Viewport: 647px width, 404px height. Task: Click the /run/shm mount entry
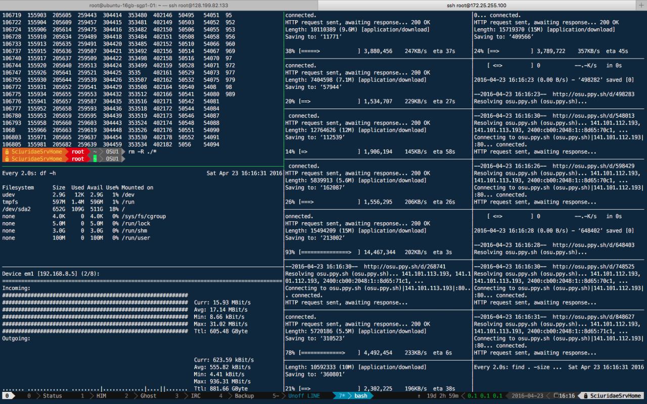pos(134,231)
